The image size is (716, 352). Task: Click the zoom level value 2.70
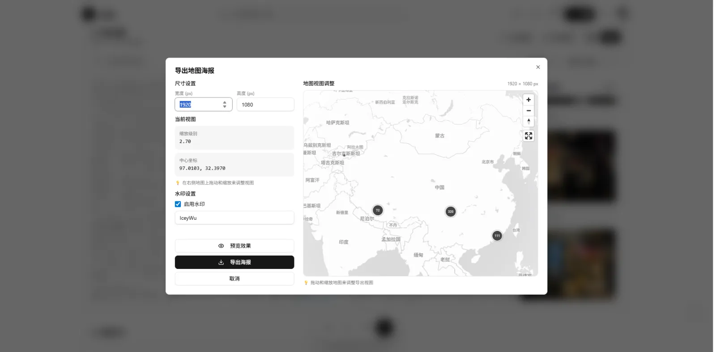pyautogui.click(x=185, y=142)
